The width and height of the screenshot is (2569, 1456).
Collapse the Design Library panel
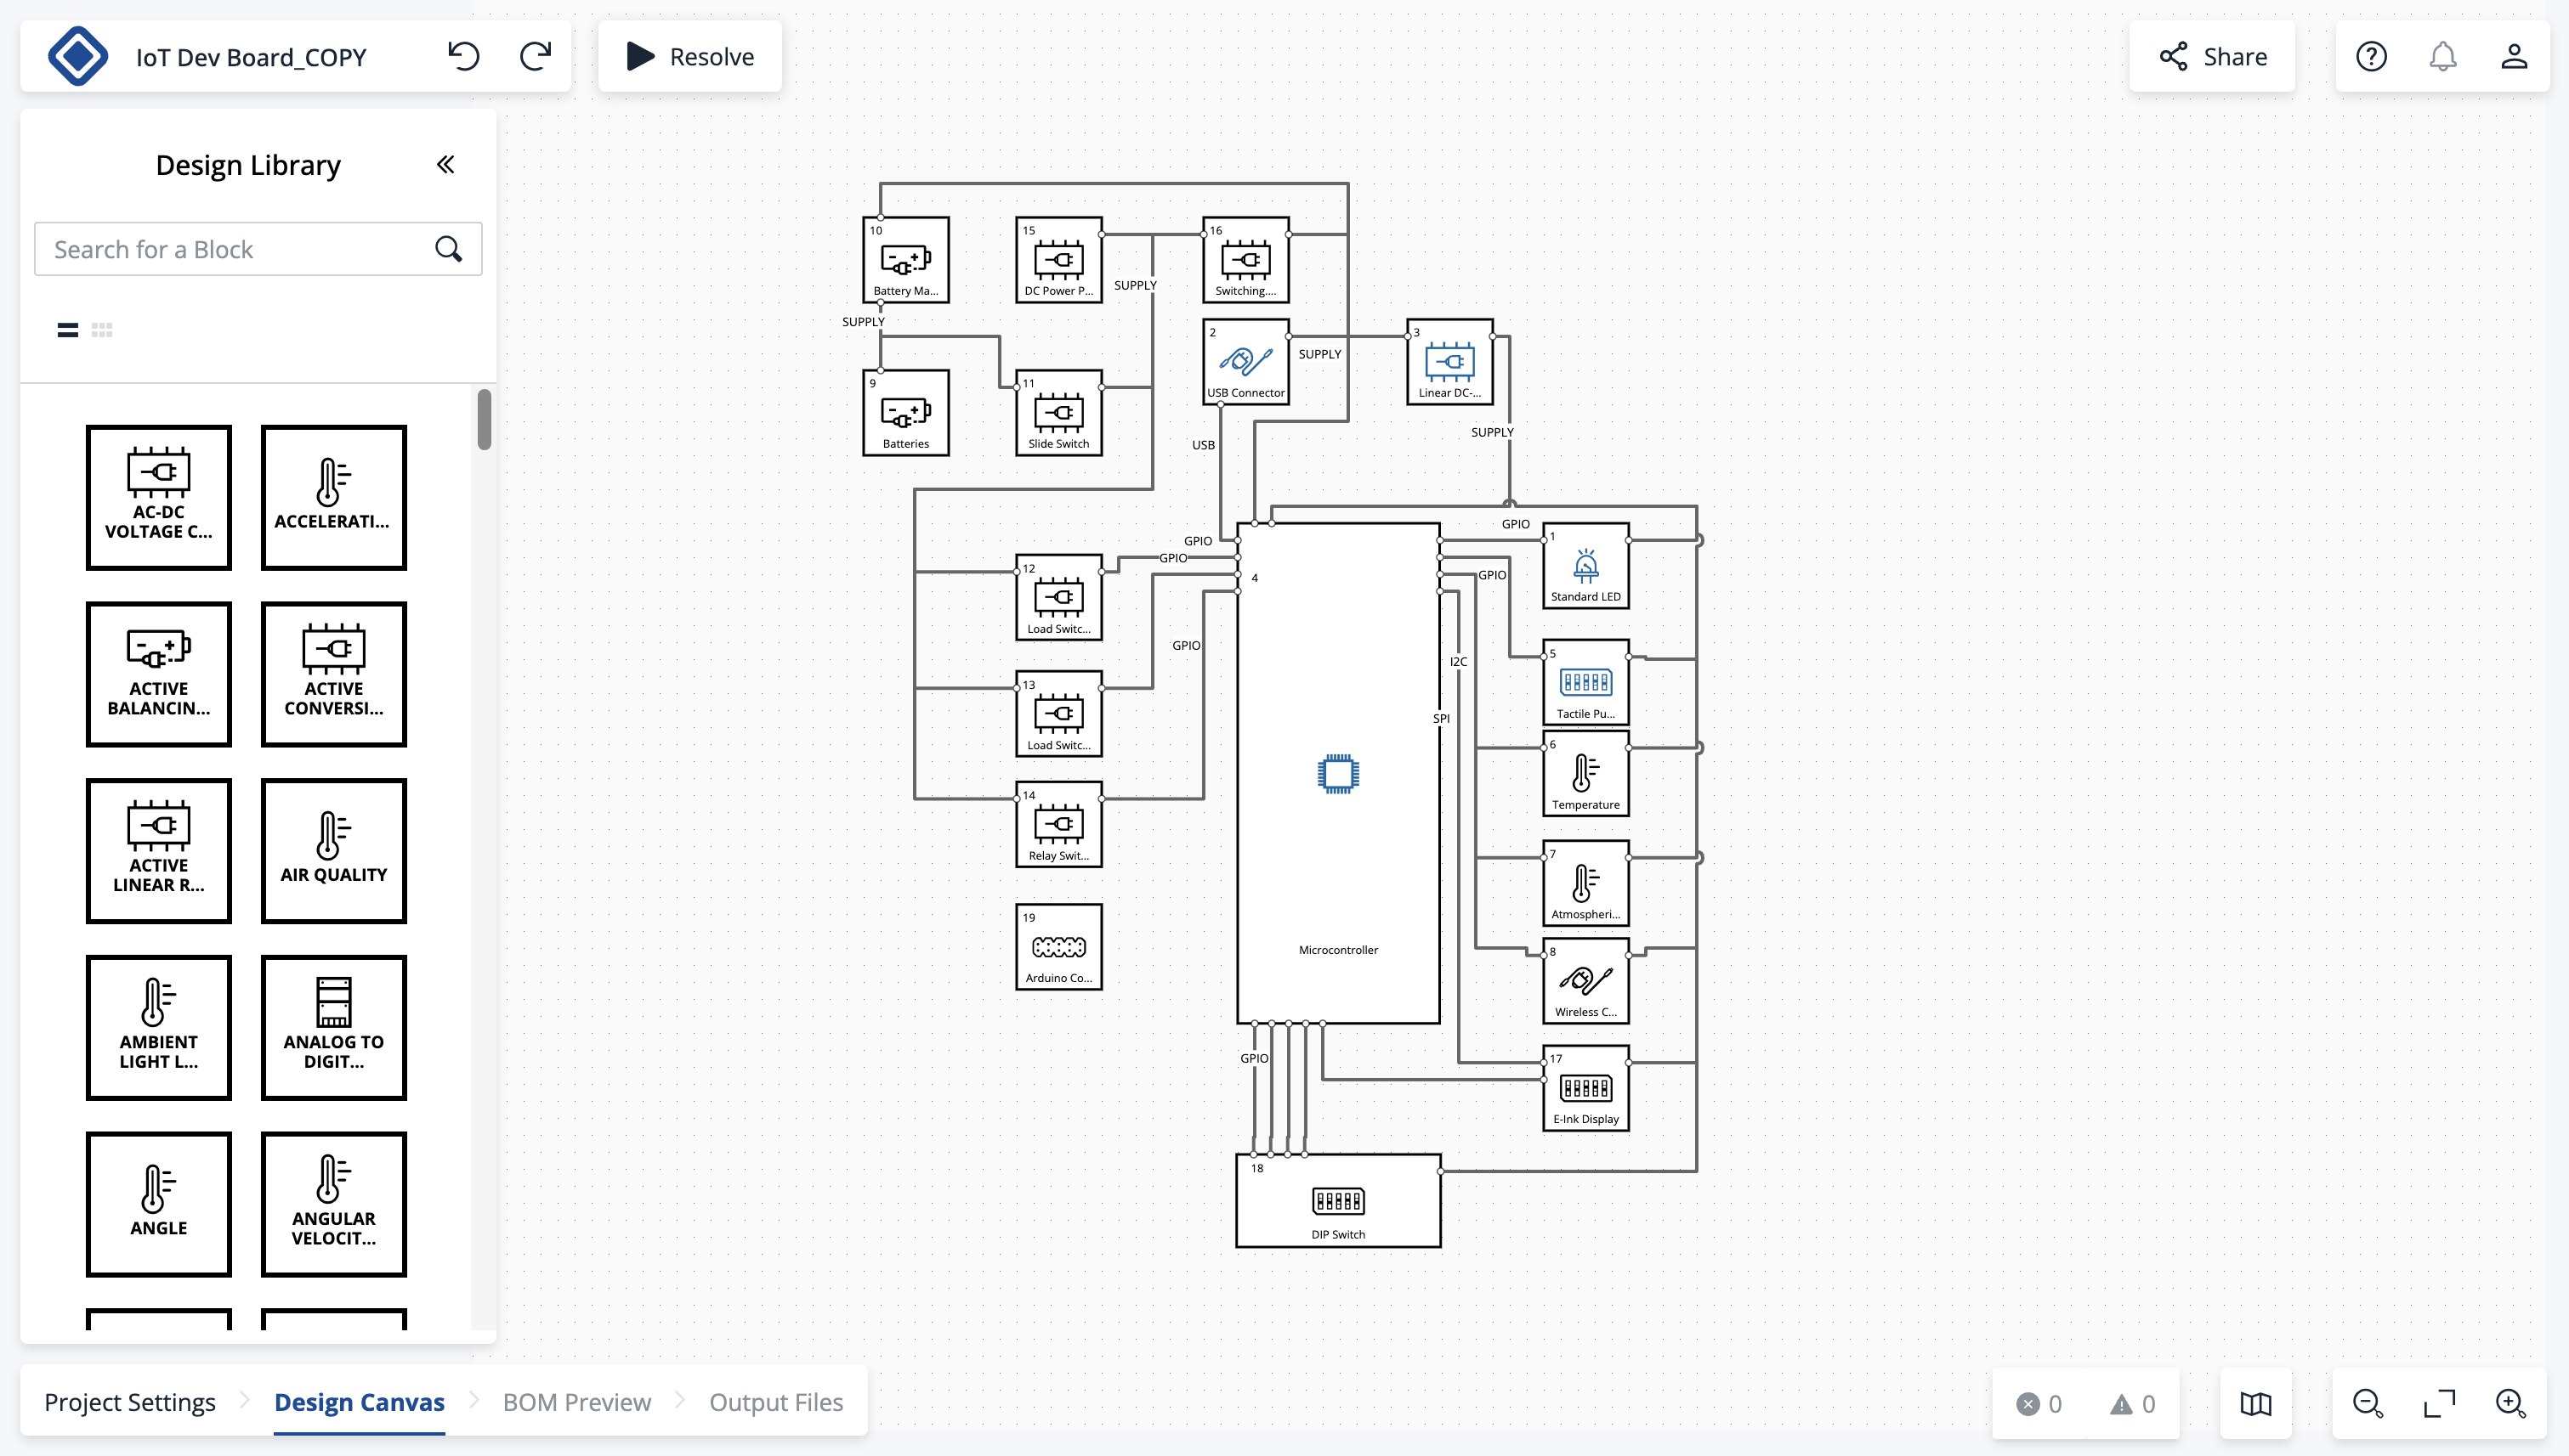click(446, 164)
